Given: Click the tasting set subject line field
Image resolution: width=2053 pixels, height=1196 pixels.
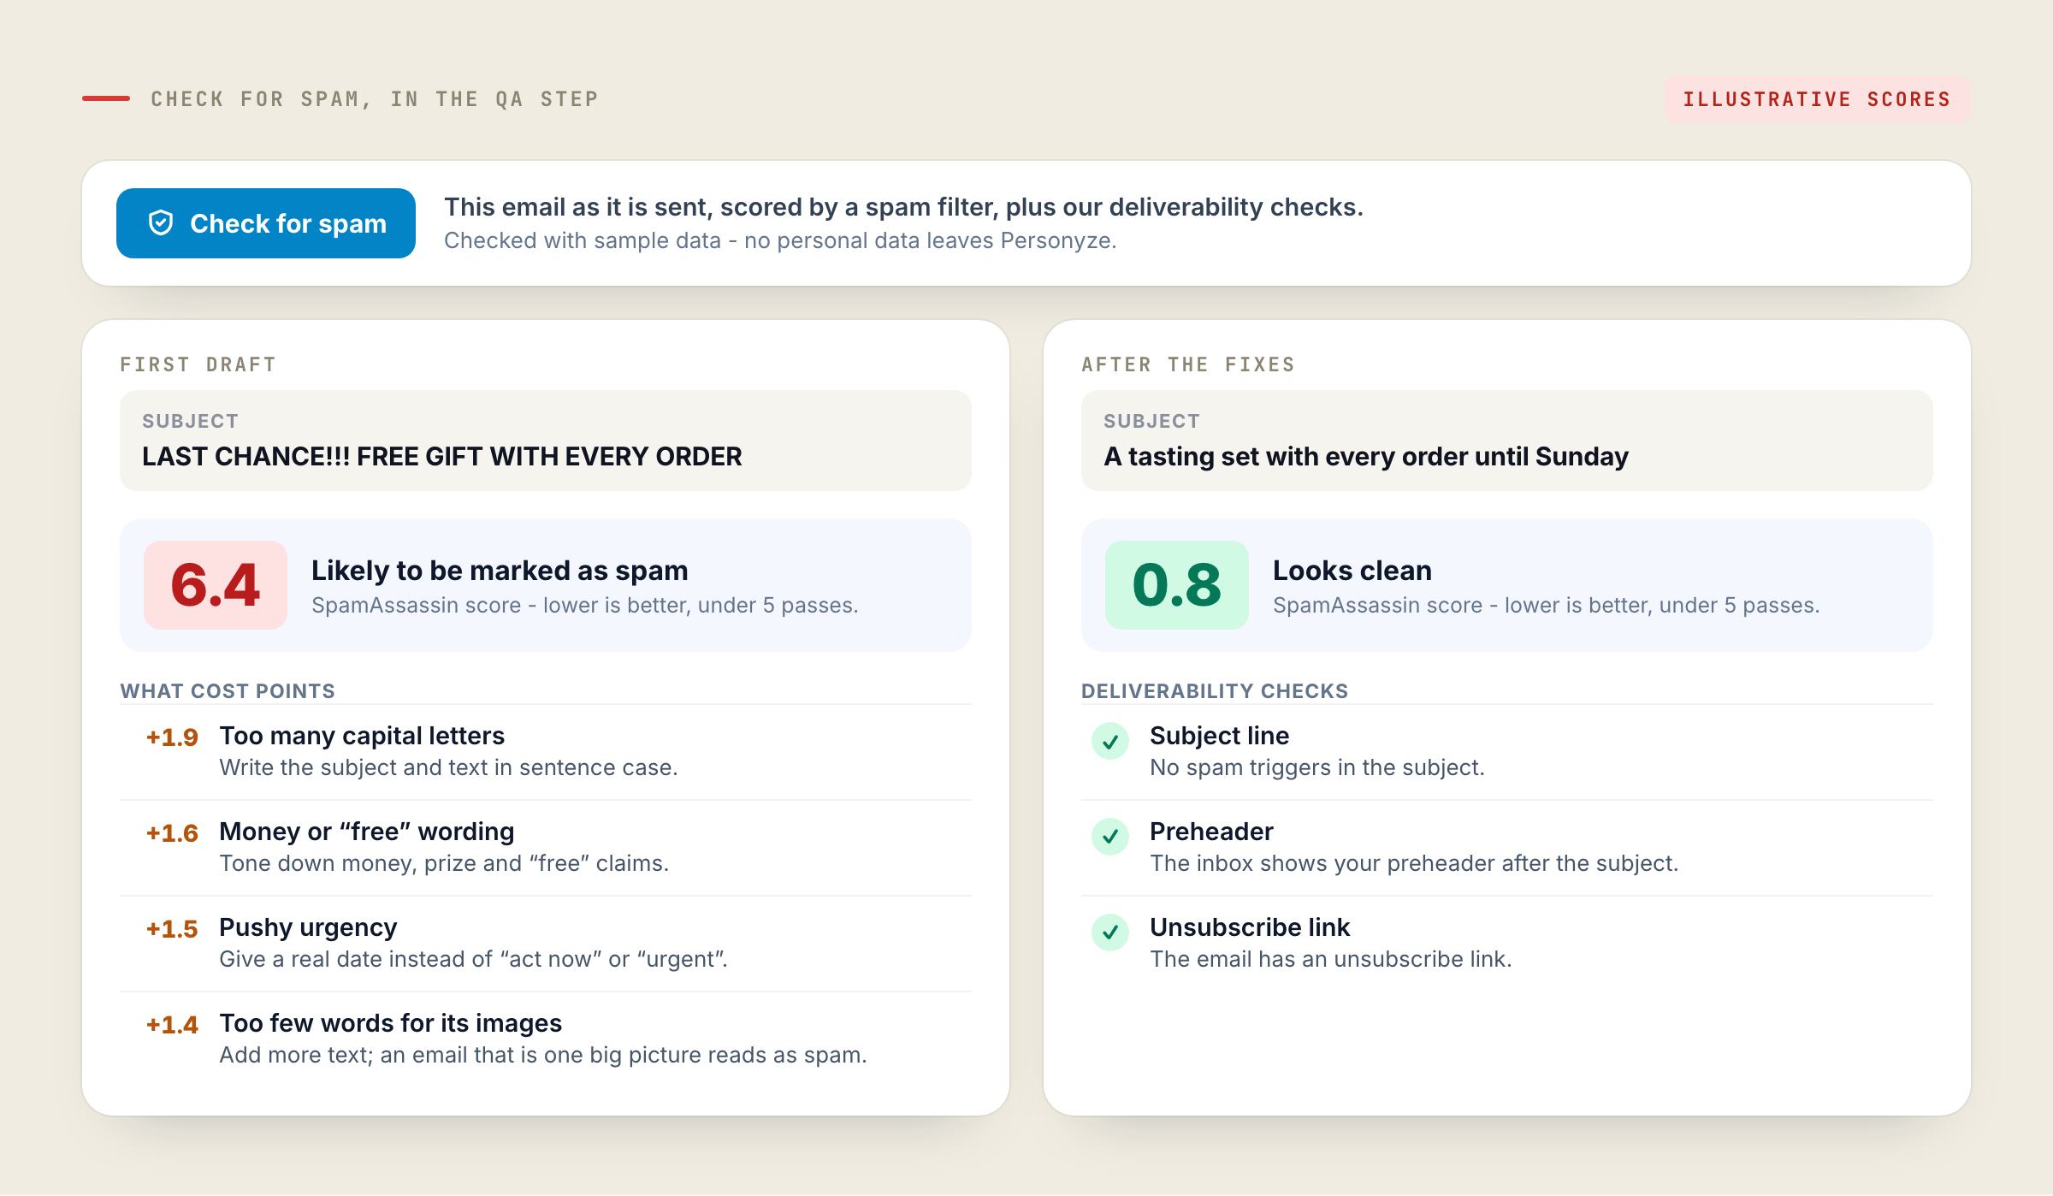Looking at the screenshot, I should [x=1507, y=441].
